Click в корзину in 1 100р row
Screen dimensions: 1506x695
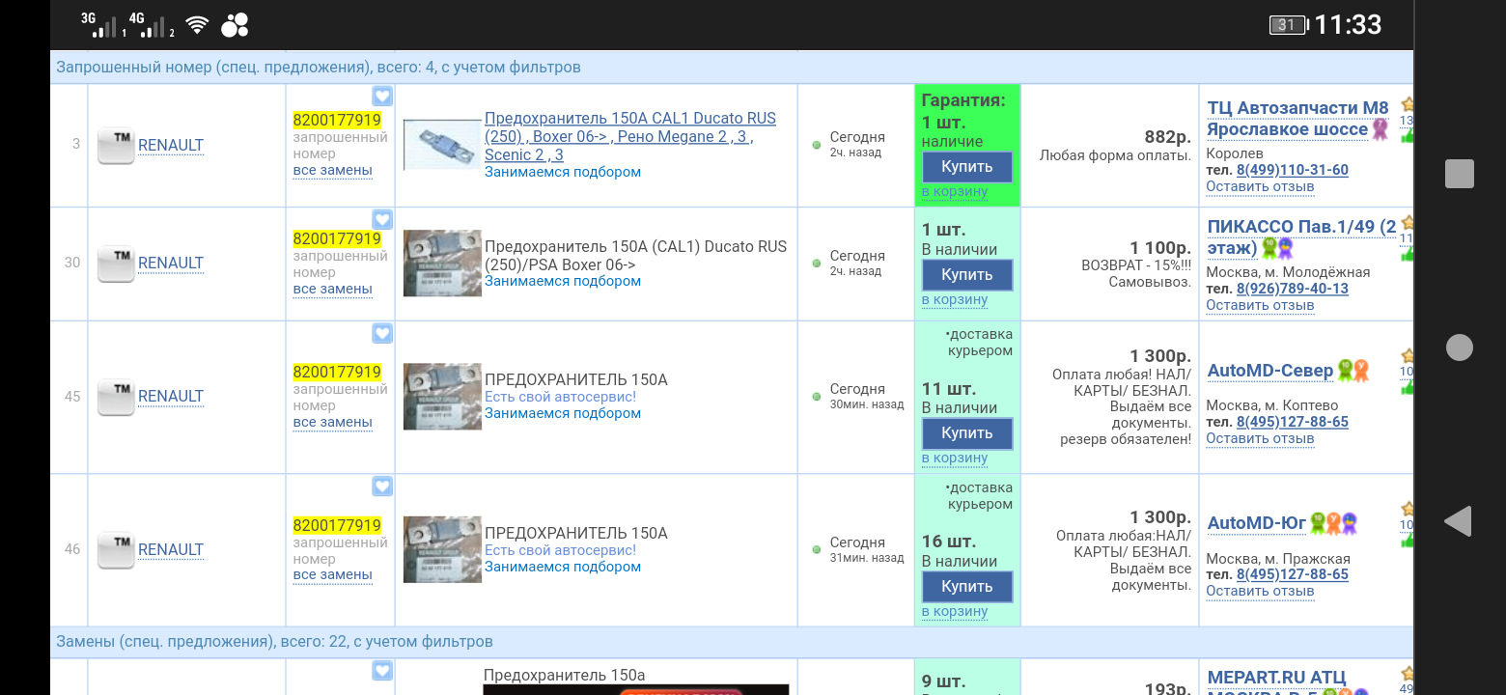[955, 299]
